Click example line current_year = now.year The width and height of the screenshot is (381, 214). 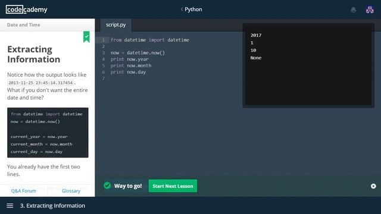point(39,137)
